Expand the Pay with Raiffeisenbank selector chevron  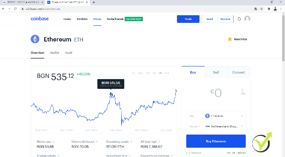[x=242, y=127]
